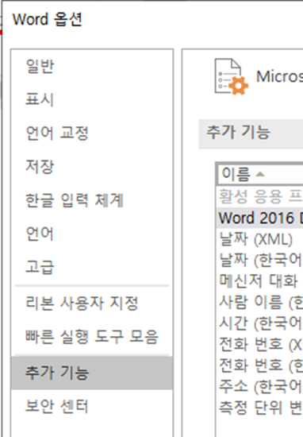Open 리본 사용자 지정 page
The width and height of the screenshot is (303, 437).
coord(92,304)
